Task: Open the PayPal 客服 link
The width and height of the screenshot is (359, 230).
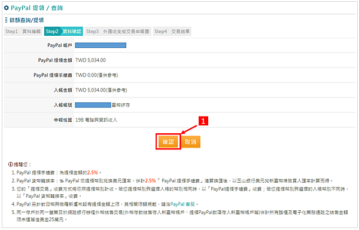Action: click(x=182, y=204)
